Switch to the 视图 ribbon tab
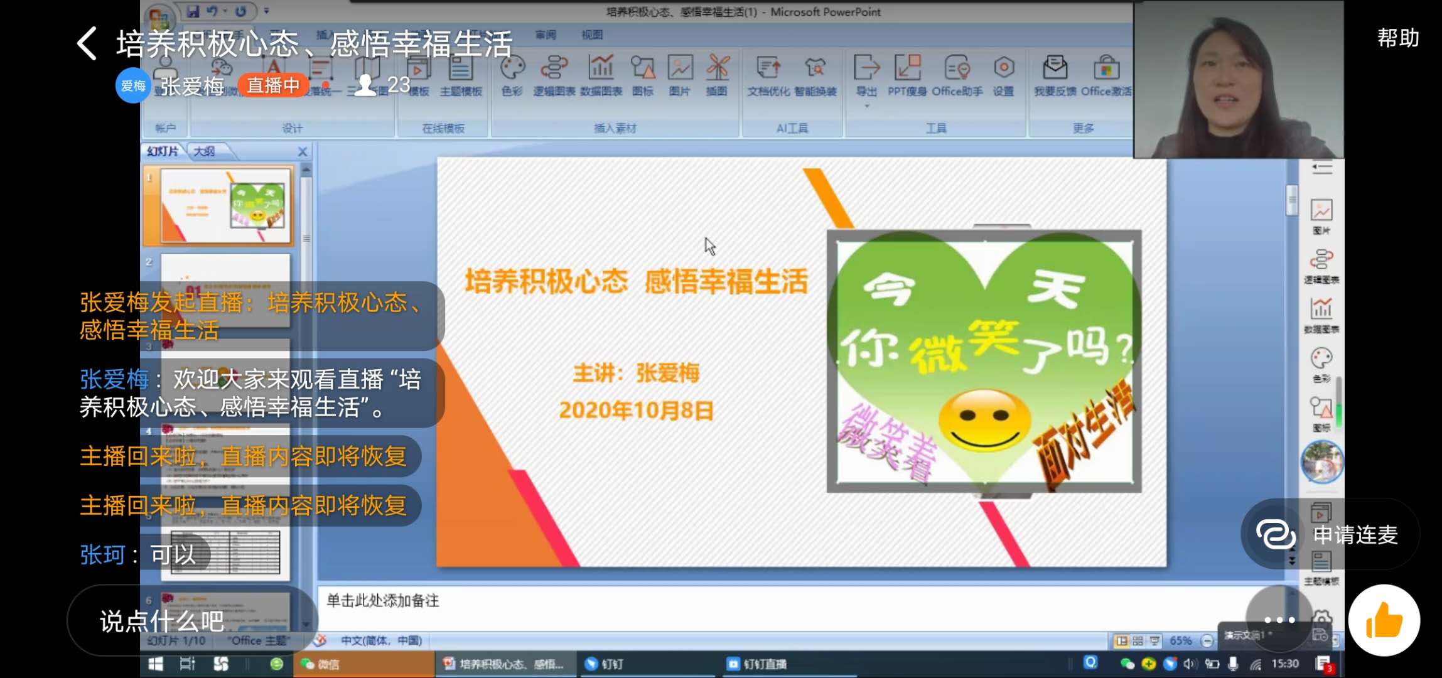This screenshot has width=1442, height=678. tap(592, 35)
